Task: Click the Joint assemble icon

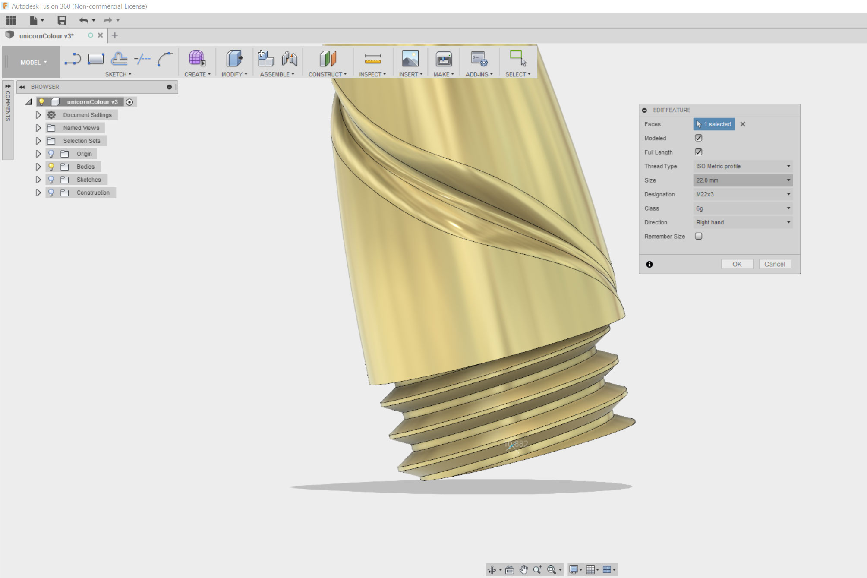Action: [x=289, y=58]
